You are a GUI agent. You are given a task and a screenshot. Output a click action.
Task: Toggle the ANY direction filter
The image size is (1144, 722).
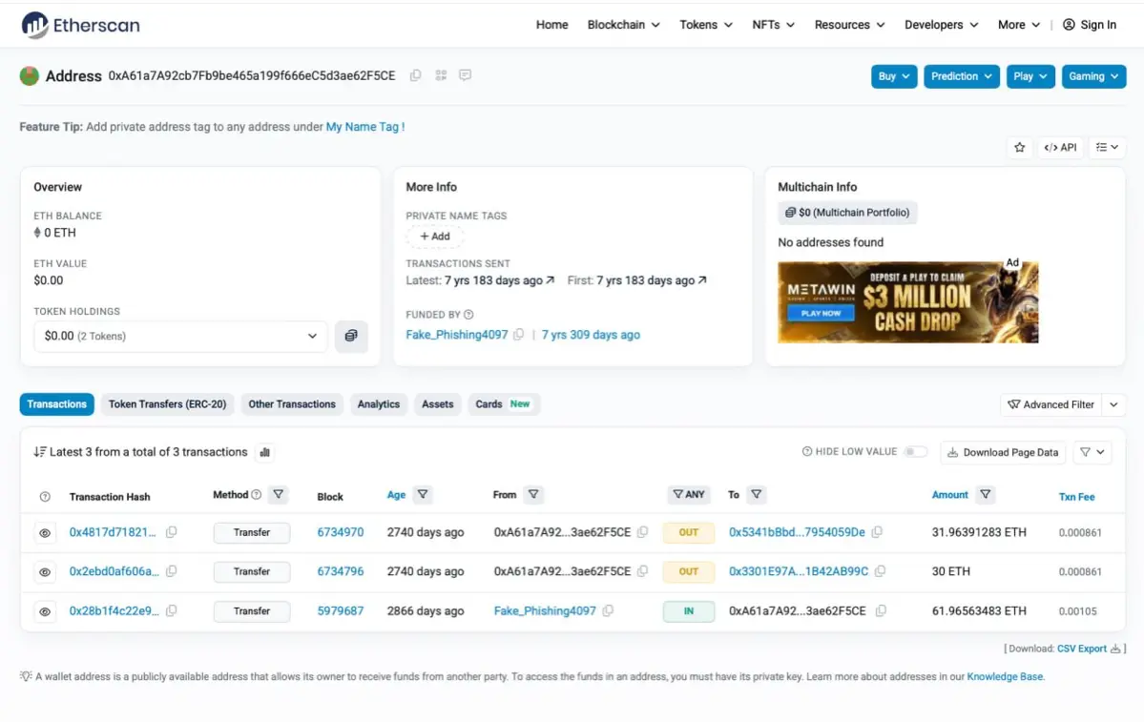click(x=688, y=494)
